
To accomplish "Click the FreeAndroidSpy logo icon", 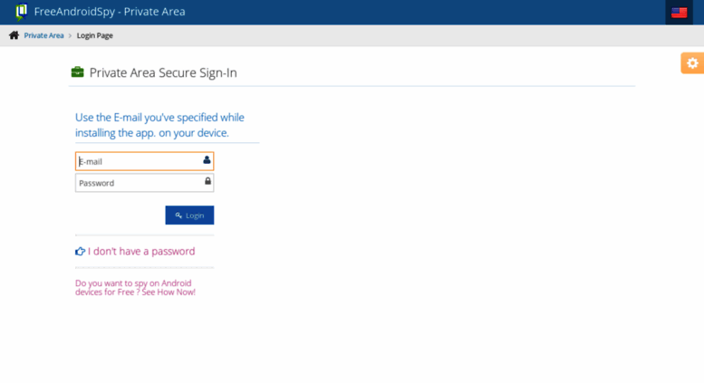I will (x=21, y=12).
